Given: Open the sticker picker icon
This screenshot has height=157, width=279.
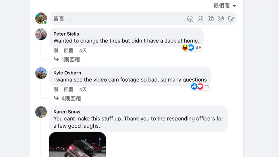Looking at the screenshot, I should [x=231, y=19].
